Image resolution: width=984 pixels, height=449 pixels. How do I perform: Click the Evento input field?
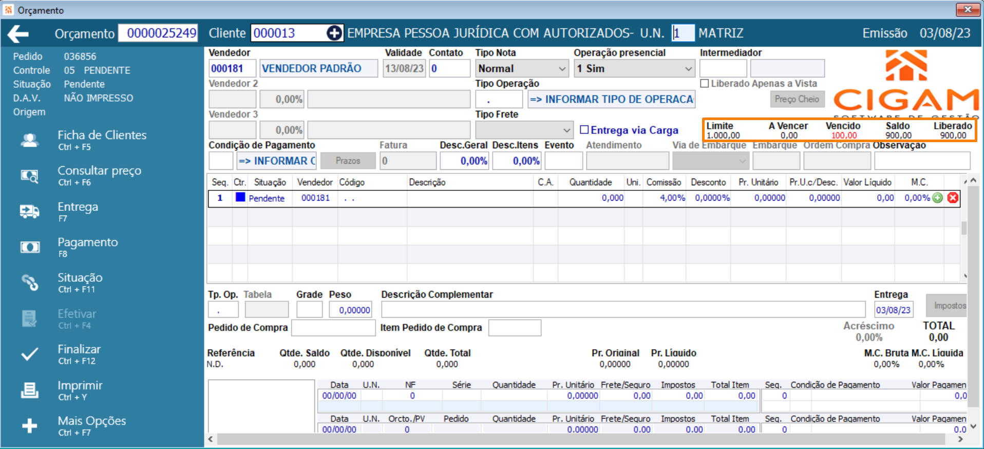click(563, 161)
